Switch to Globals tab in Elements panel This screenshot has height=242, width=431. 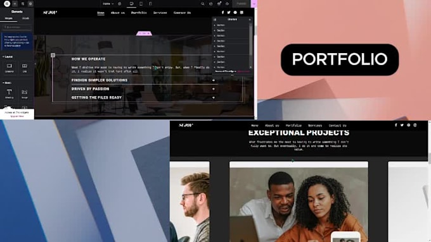pyautogui.click(x=25, y=18)
